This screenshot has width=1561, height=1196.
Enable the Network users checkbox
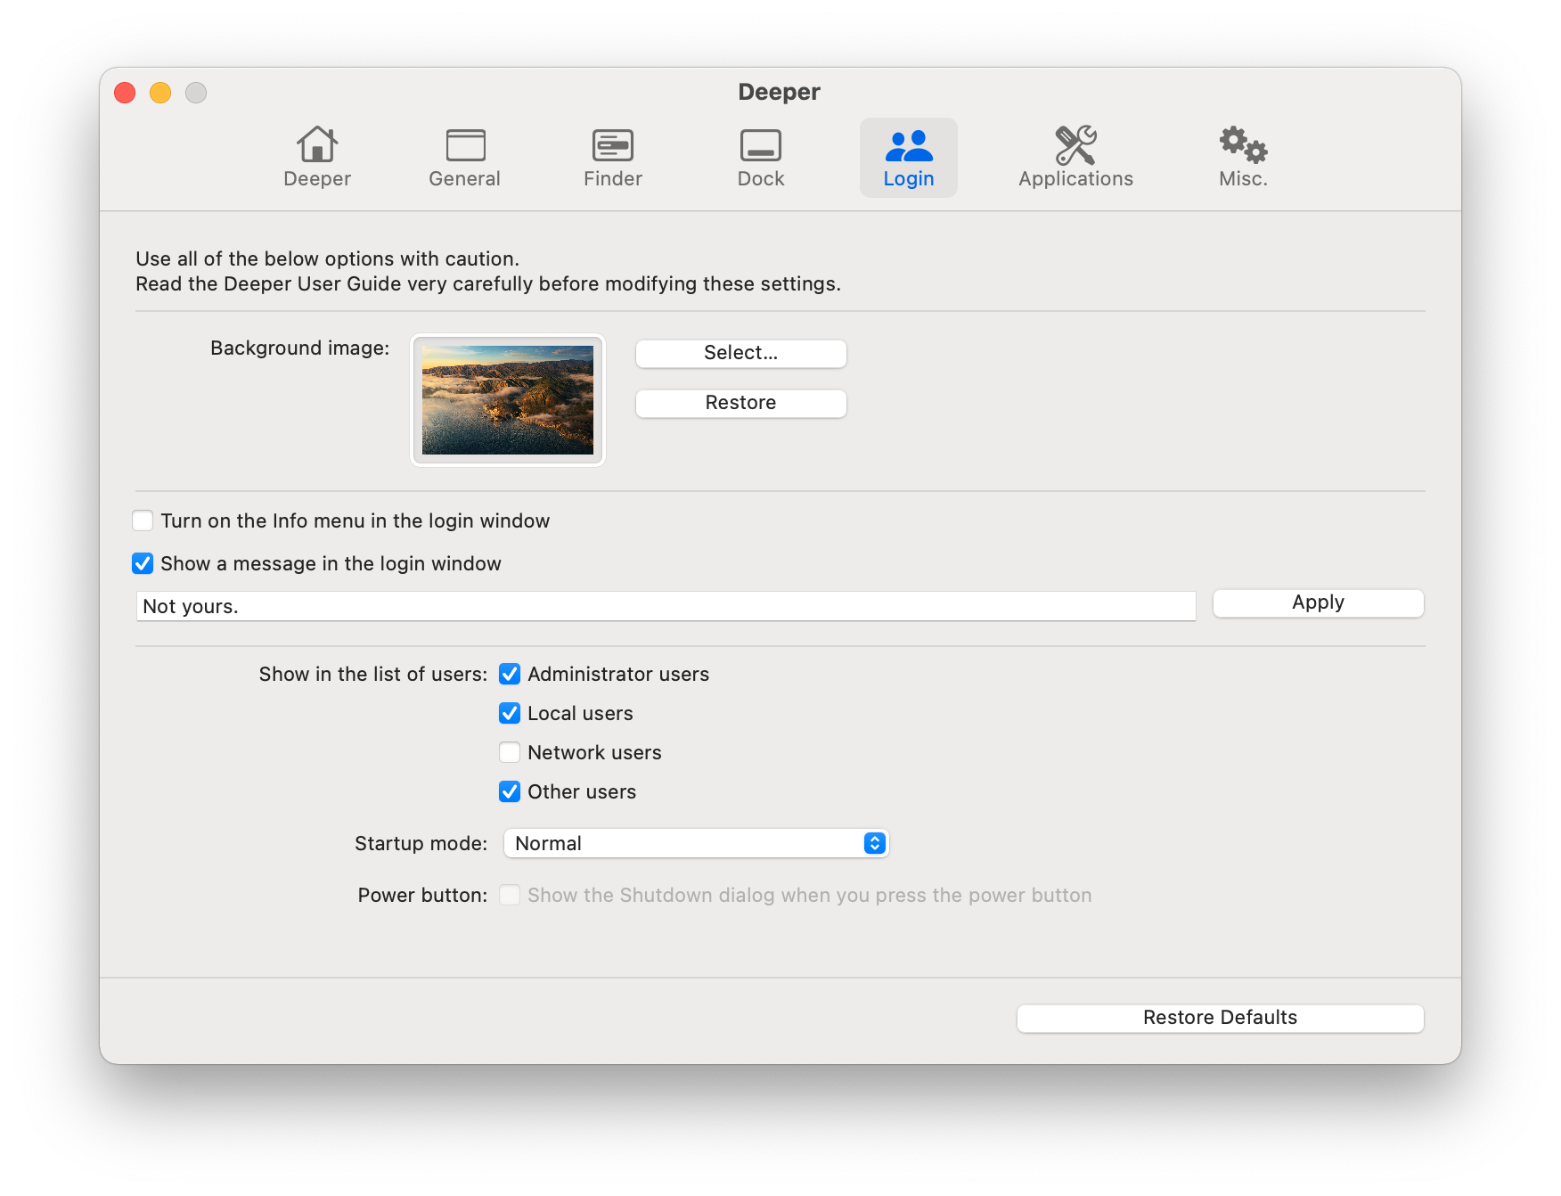tap(510, 752)
